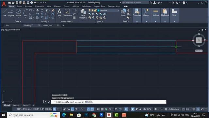Image resolution: width=209 pixels, height=118 pixels.
Task: Use the Erase tool
Action: (53, 10)
